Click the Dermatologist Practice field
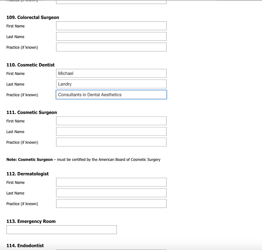The image size is (262, 250). click(111, 204)
